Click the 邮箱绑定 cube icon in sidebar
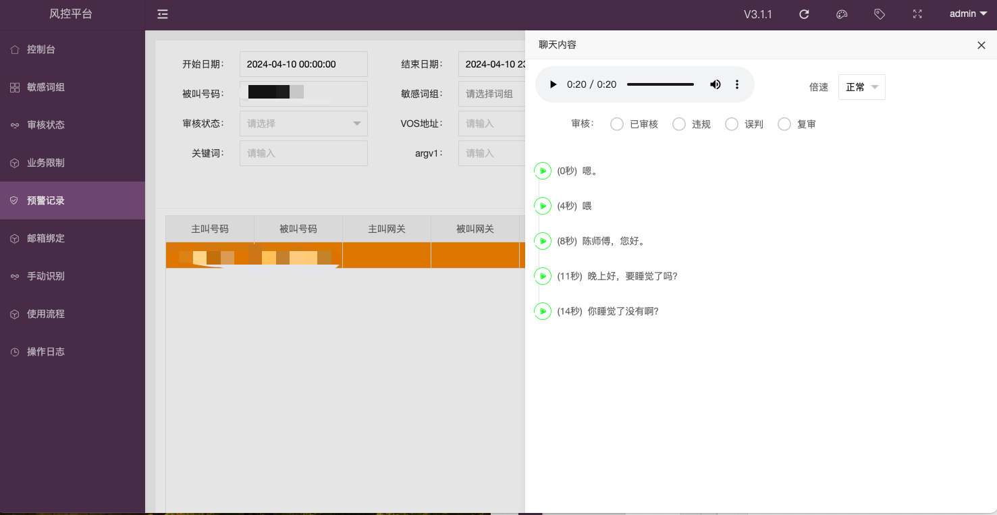997x515 pixels. pyautogui.click(x=15, y=238)
